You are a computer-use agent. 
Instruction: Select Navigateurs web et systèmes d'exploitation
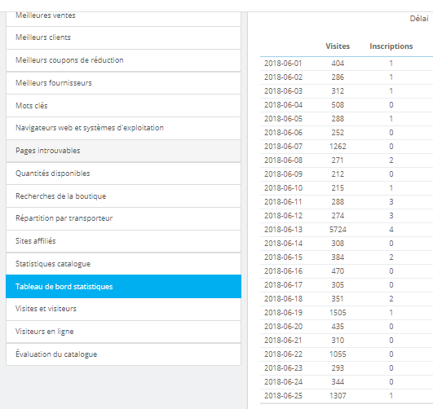[x=123, y=129]
